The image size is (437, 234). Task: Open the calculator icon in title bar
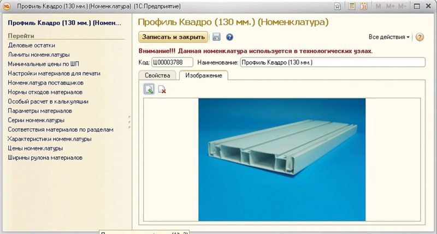[x=352, y=6]
